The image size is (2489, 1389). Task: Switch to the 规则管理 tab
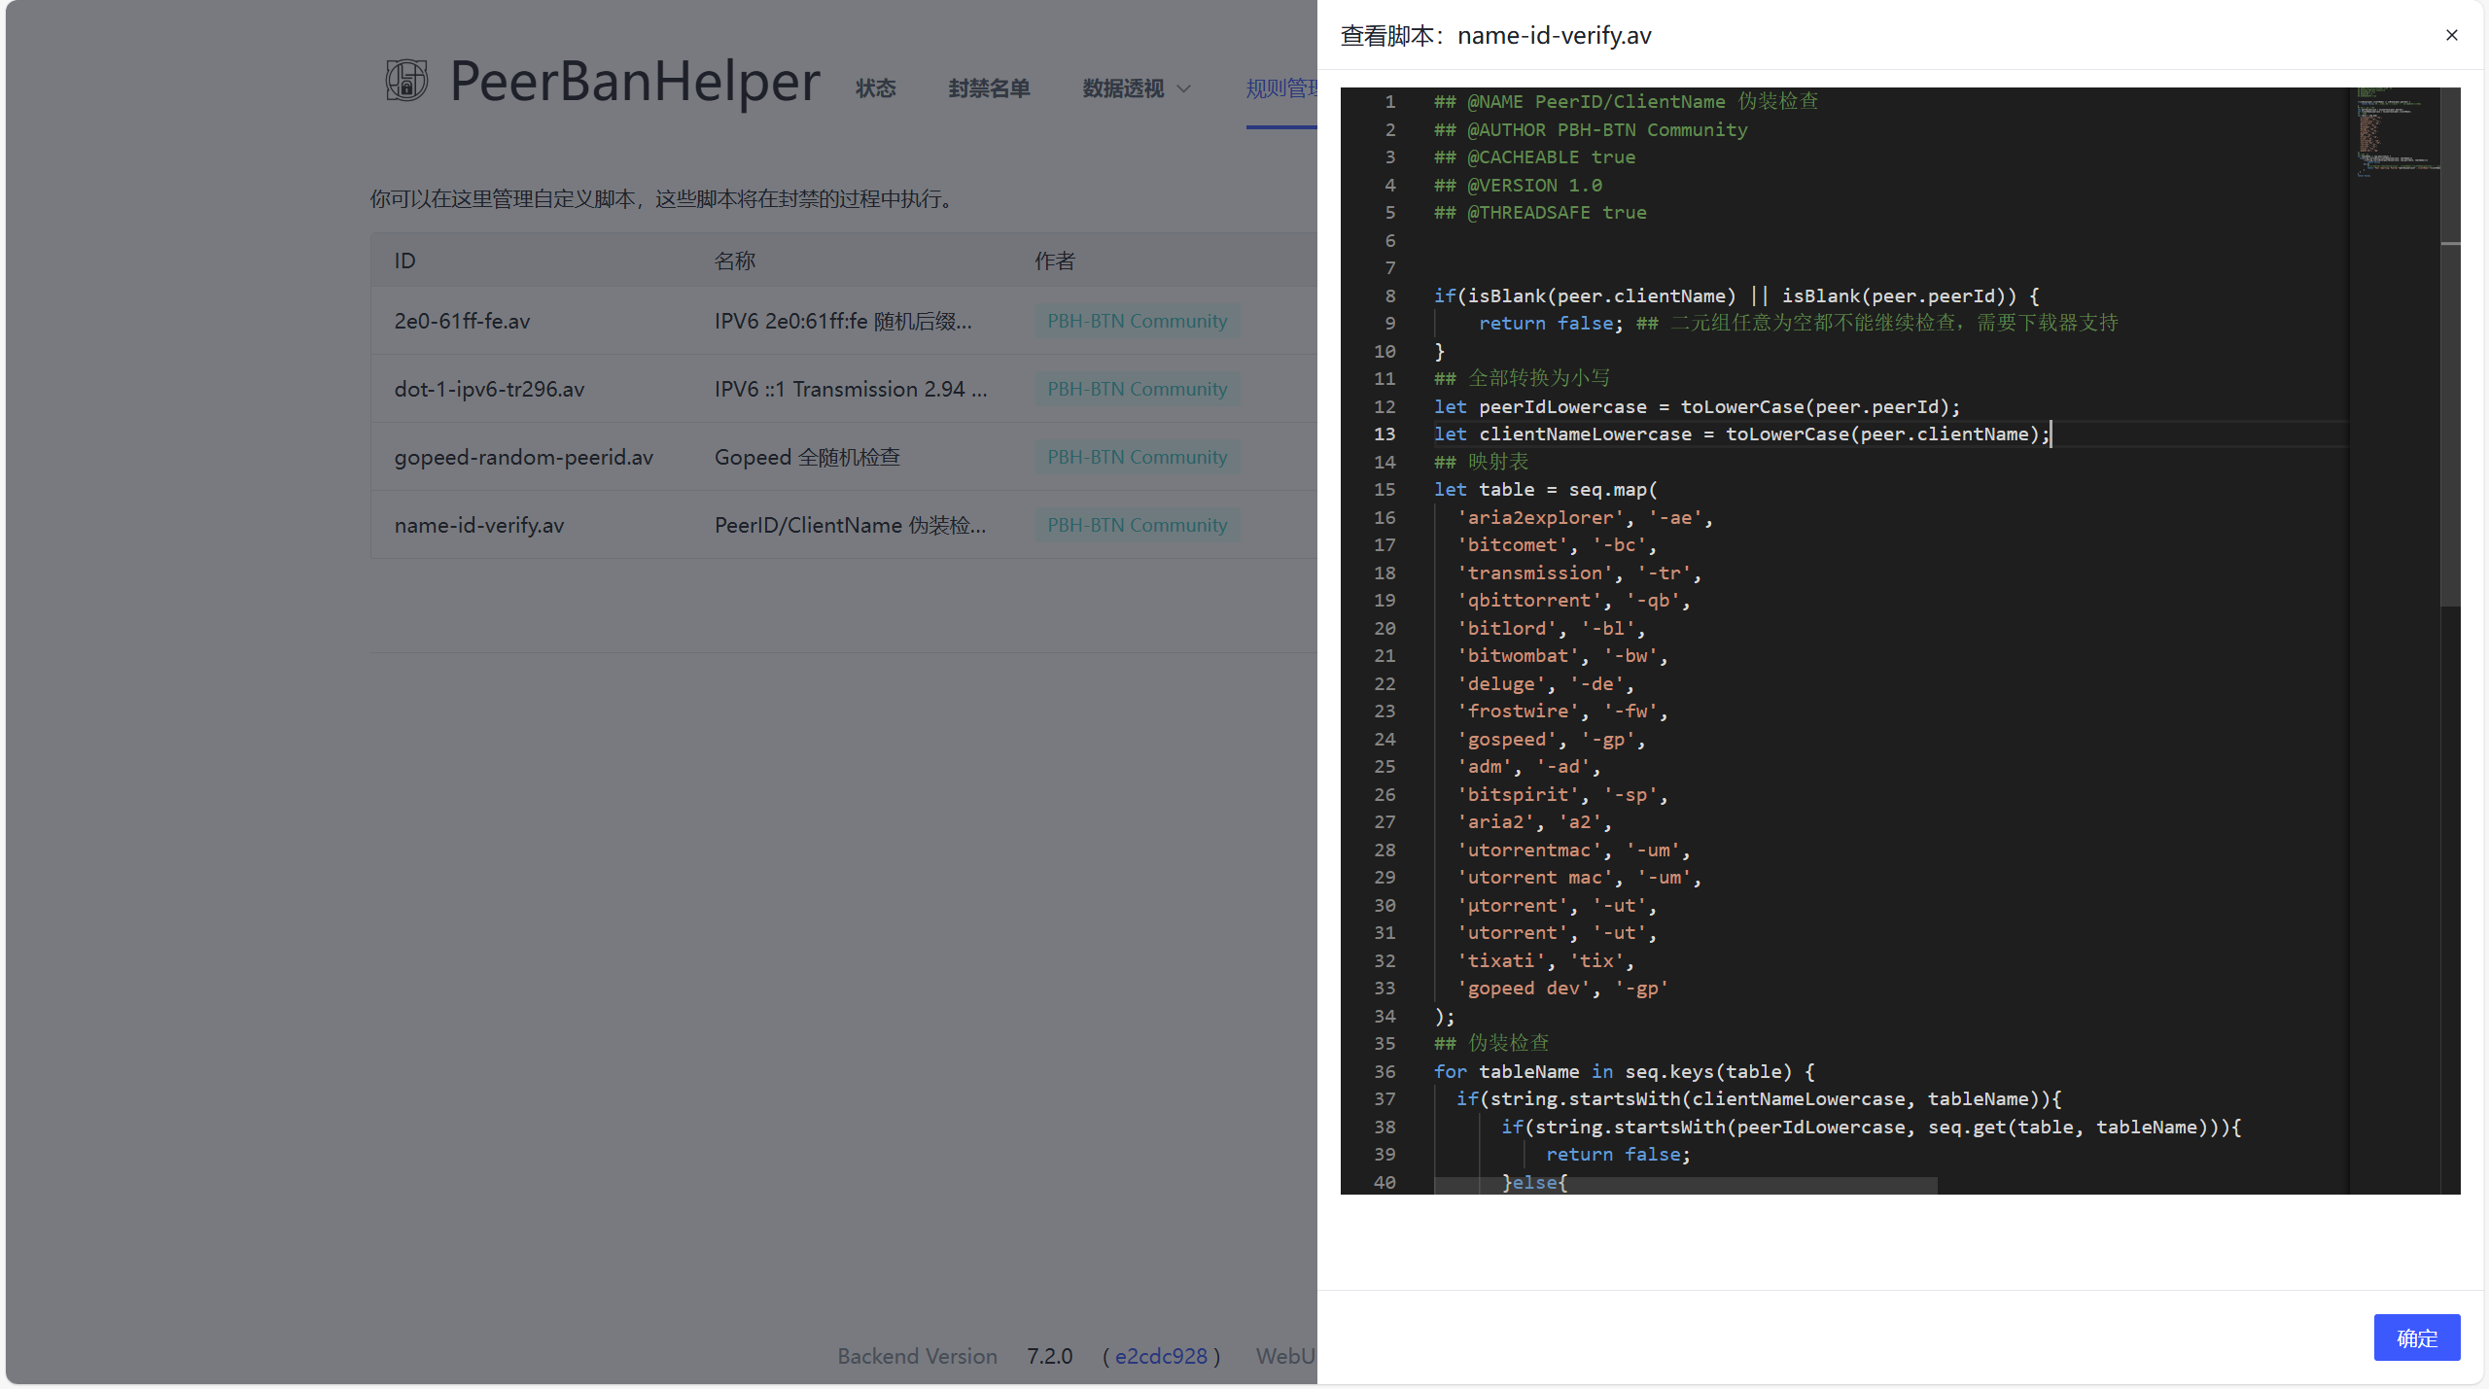click(1280, 88)
